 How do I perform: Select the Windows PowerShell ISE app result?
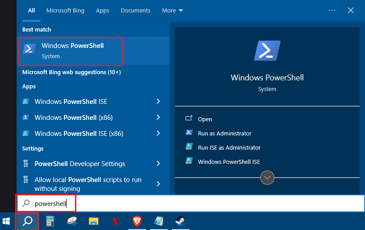(93, 102)
